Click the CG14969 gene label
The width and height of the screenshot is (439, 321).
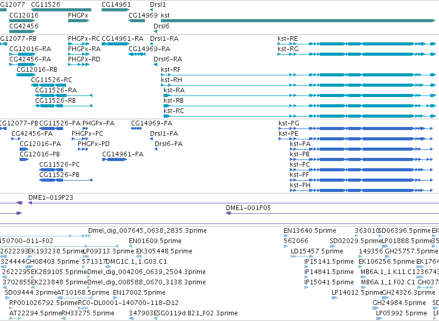pyautogui.click(x=143, y=15)
